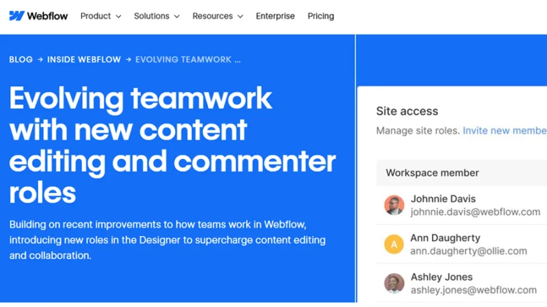Go to the Enterprise page
This screenshot has height=307, width=547.
[x=276, y=16]
